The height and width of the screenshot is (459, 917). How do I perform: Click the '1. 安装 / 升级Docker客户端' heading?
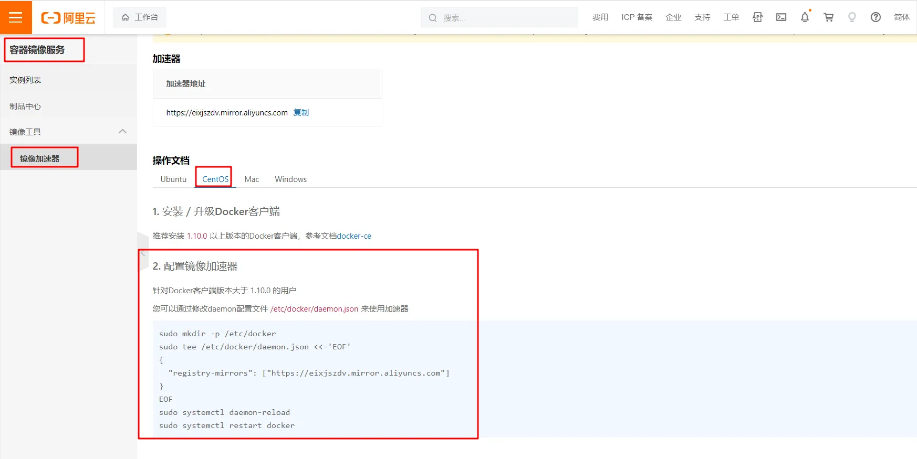click(216, 211)
